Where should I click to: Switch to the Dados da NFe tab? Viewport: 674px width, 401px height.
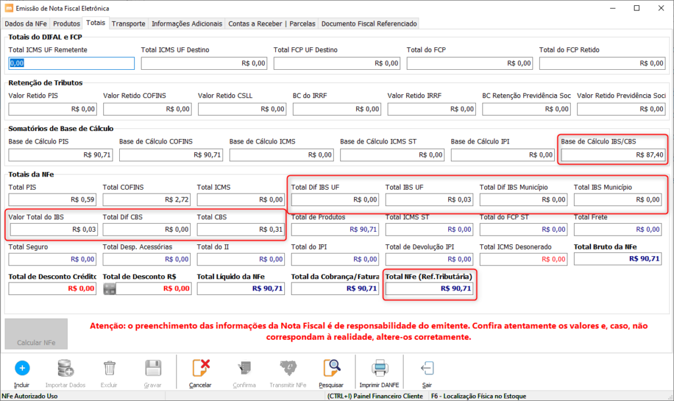[26, 23]
